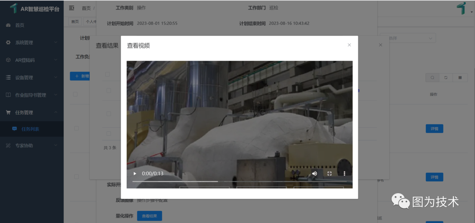Expand AR登陆码 sidebar menu
Viewport: 475px width, 223px height.
click(32, 60)
